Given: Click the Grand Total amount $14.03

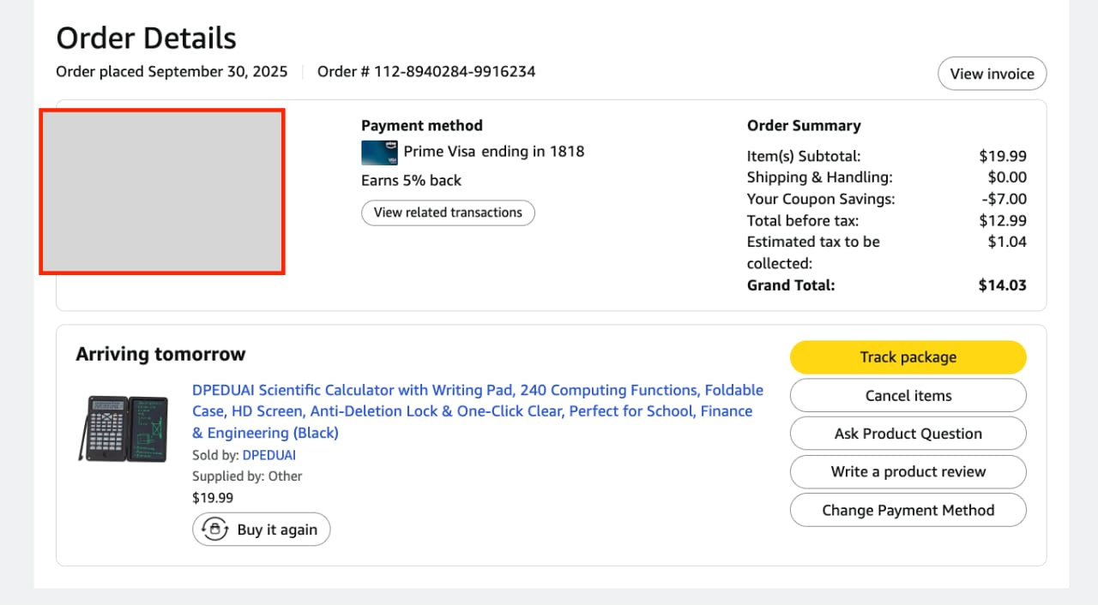Looking at the screenshot, I should pyautogui.click(x=1002, y=285).
